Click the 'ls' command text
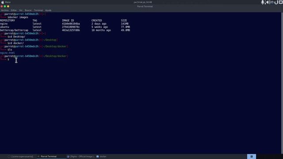This screenshot has width=283, height=159. 10,49
